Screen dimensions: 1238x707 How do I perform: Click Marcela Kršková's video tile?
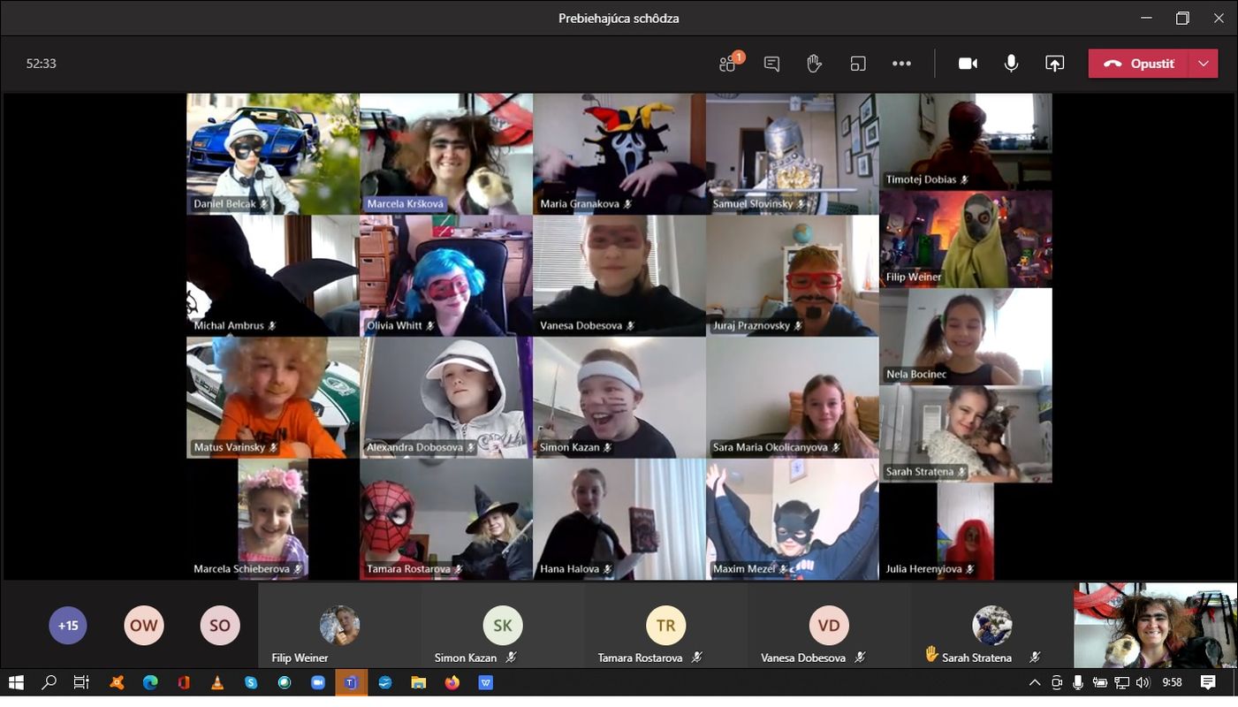pos(446,154)
